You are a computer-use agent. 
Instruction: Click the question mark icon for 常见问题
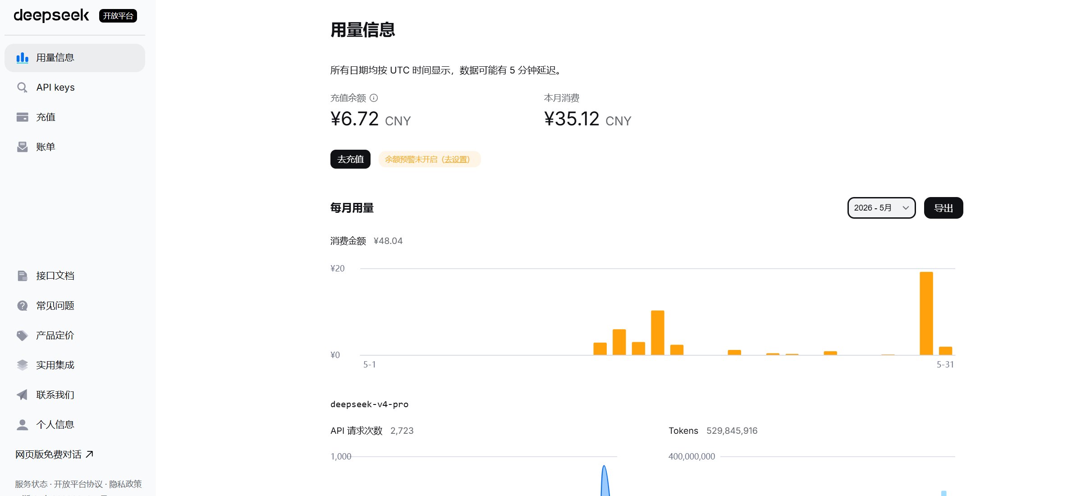pyautogui.click(x=22, y=306)
